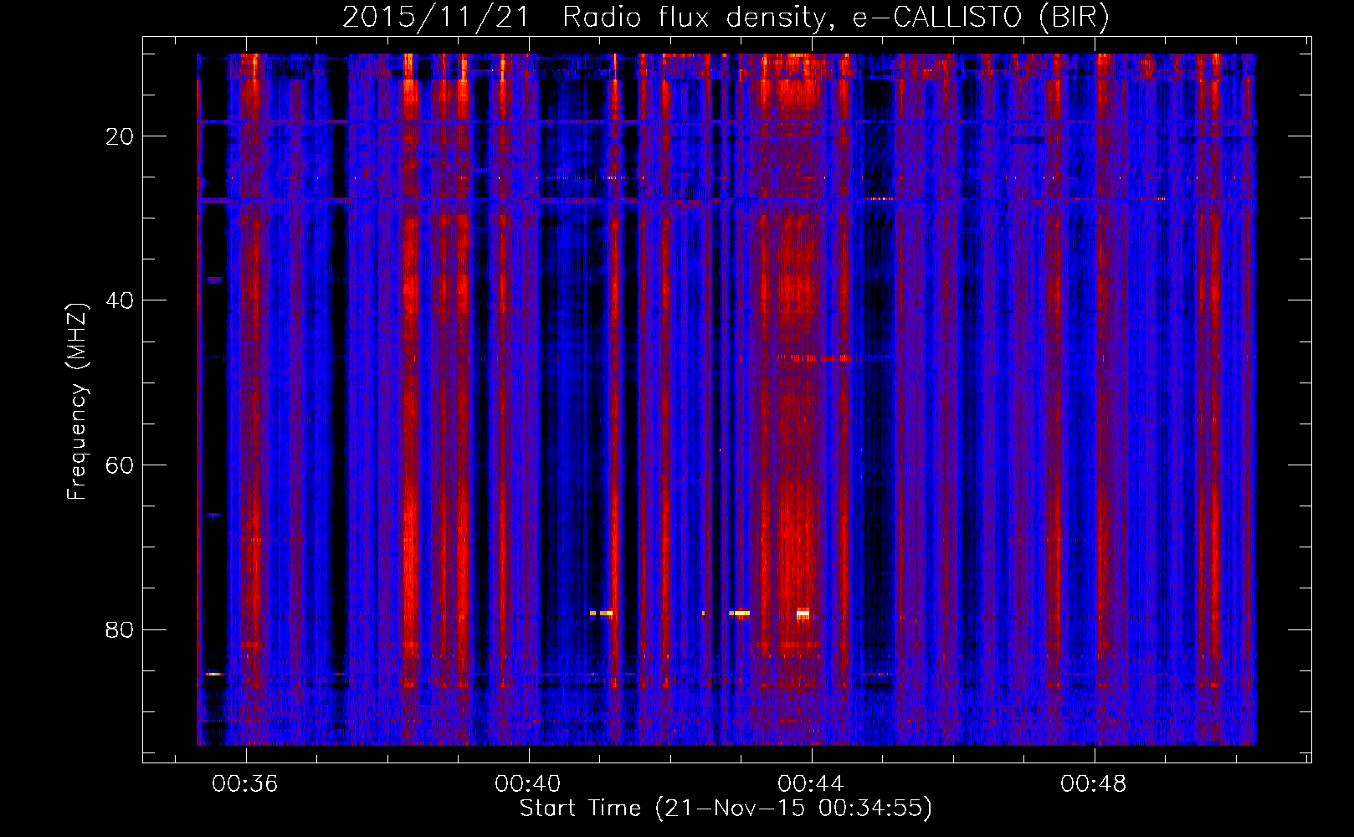Click the 40 MHz frequency tick label
The height and width of the screenshot is (837, 1354).
tap(120, 300)
